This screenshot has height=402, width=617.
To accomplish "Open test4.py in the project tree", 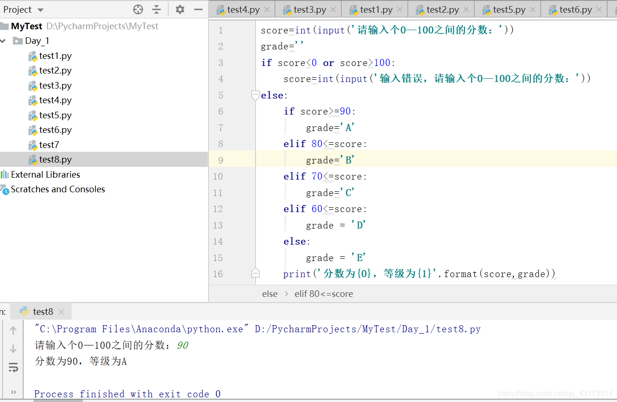I will click(56, 100).
